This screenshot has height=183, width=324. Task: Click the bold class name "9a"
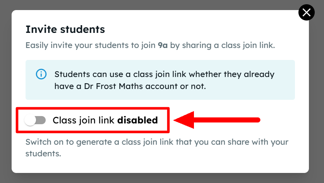(x=163, y=45)
